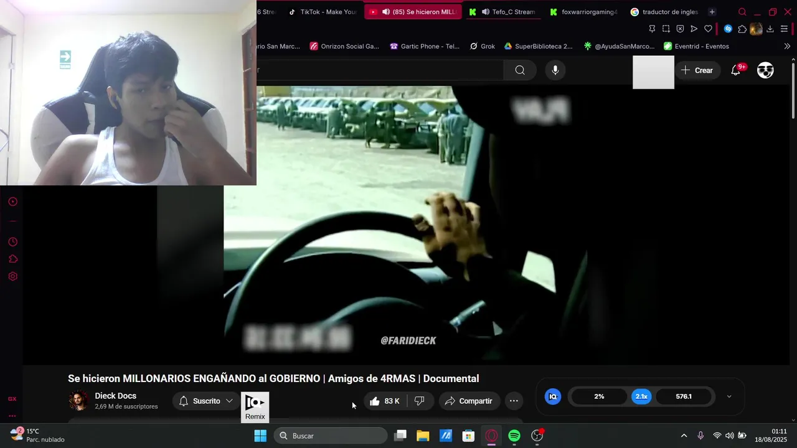The height and width of the screenshot is (448, 797).
Task: Click in the YouTube search field
Action: pos(380,70)
